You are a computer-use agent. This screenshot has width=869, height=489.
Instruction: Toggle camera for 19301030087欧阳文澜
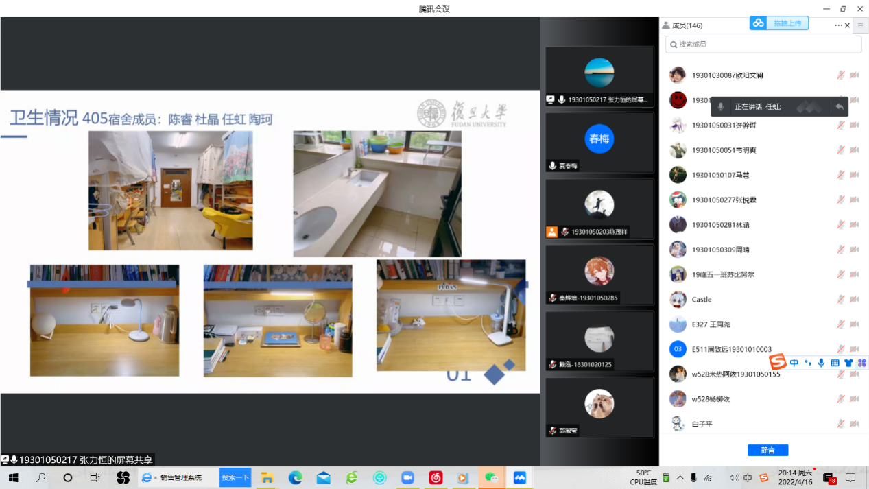(x=855, y=75)
